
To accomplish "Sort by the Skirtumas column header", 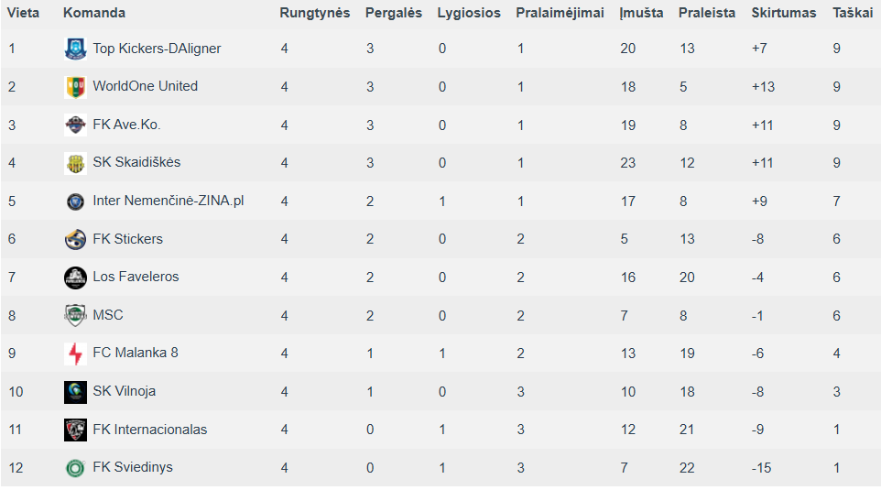I will click(x=783, y=13).
